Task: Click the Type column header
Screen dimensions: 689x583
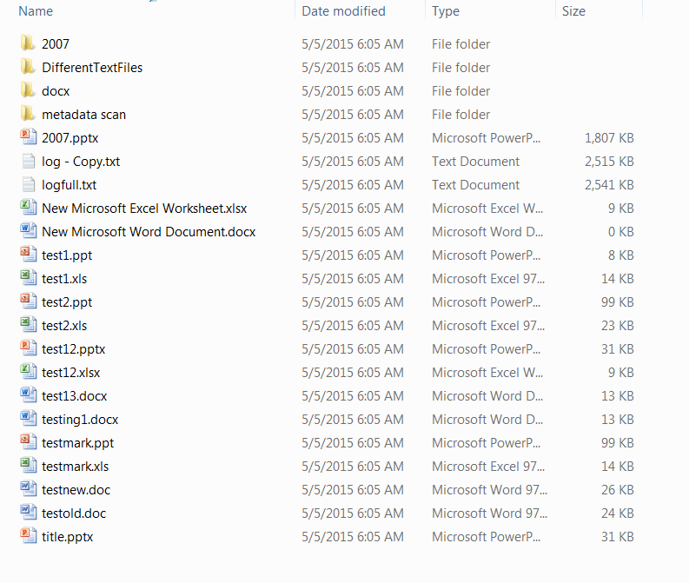Action: [446, 11]
